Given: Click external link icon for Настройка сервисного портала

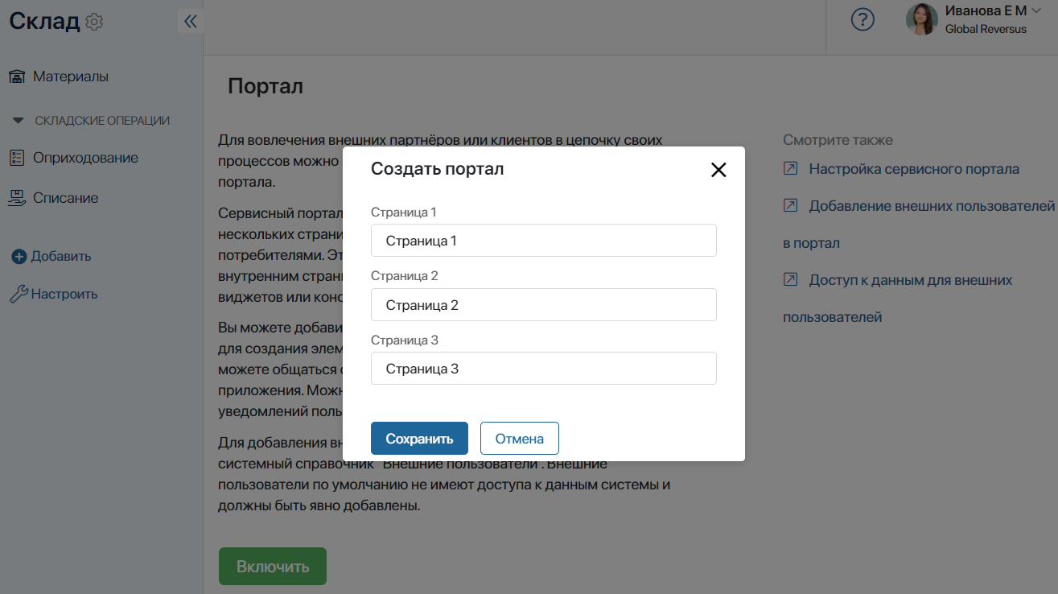Looking at the screenshot, I should pos(790,169).
